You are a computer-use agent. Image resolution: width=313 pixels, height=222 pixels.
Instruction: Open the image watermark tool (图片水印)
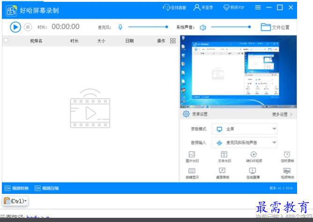[192, 157]
